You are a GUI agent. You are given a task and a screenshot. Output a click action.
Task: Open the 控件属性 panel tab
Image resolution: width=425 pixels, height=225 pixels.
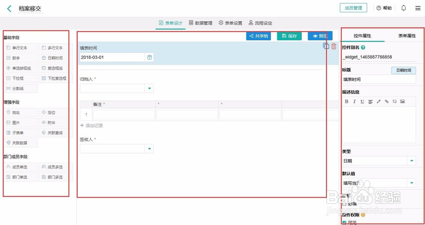click(x=363, y=36)
